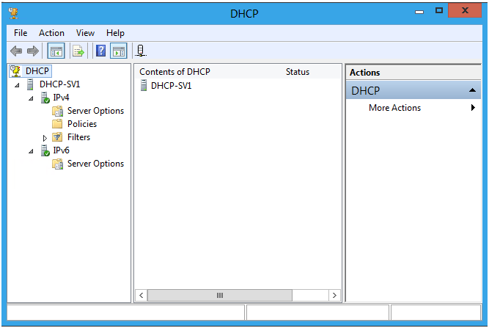Click the IPv4 node icon in tree

[x=45, y=98]
